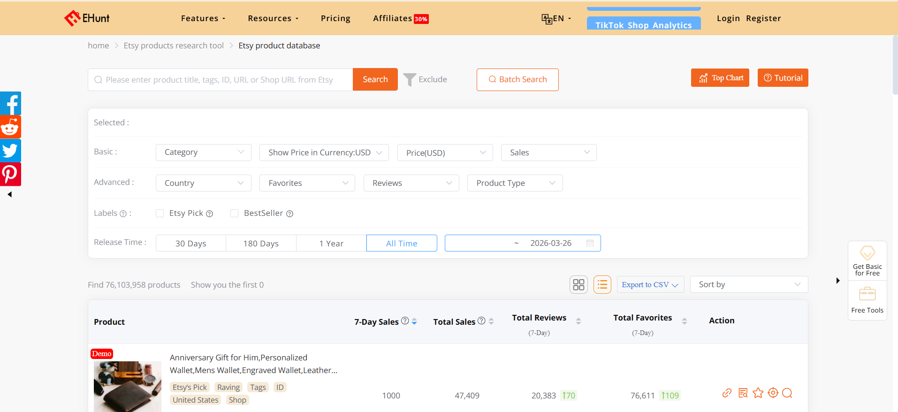Image resolution: width=898 pixels, height=412 pixels.
Task: Share page on Twitter
Action: (x=10, y=151)
